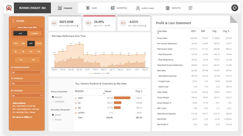
Task: Open the Supply Chain tab
Action: (145, 8)
